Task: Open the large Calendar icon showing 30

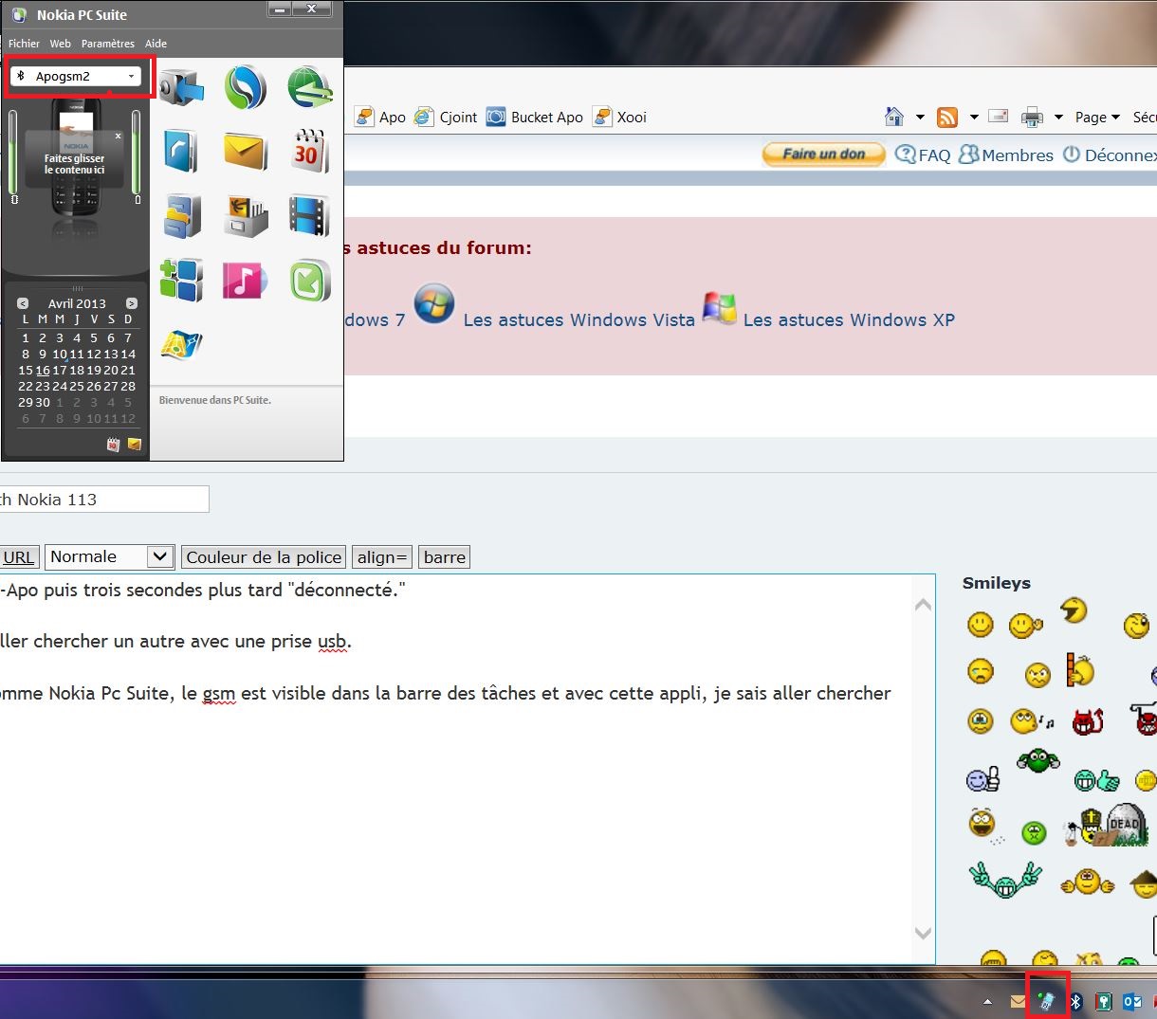Action: pyautogui.click(x=309, y=152)
